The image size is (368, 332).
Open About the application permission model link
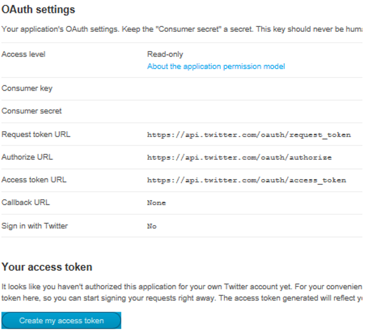click(216, 66)
